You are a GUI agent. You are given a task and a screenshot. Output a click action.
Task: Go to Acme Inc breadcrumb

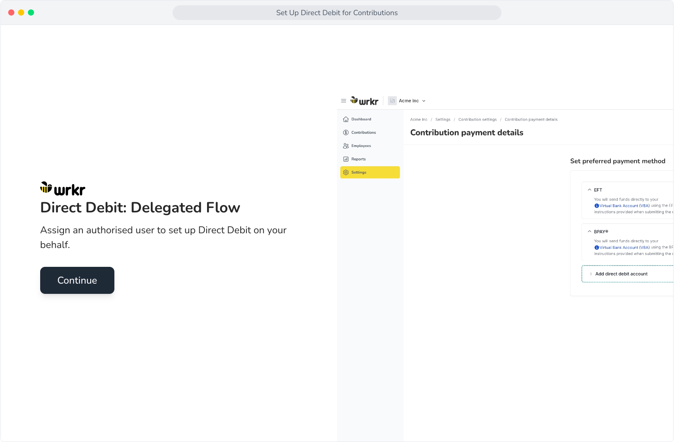click(419, 120)
